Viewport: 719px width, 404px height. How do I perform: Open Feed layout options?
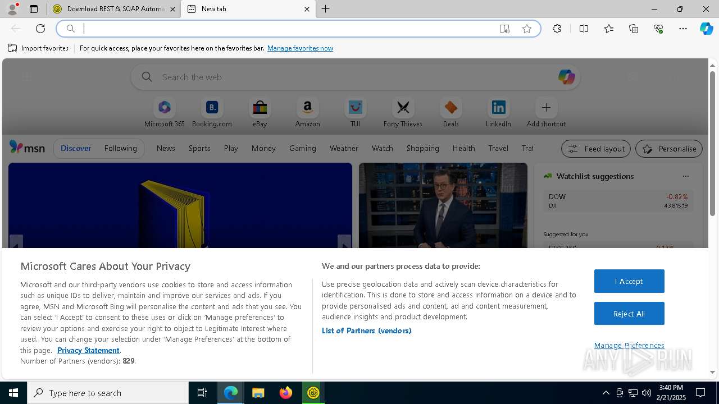tap(596, 149)
